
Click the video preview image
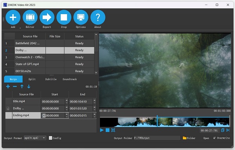165,70
